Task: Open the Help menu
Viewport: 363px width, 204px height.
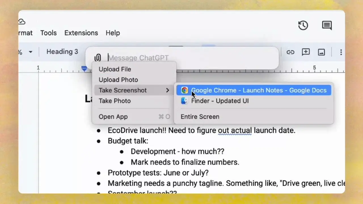Action: tap(113, 33)
